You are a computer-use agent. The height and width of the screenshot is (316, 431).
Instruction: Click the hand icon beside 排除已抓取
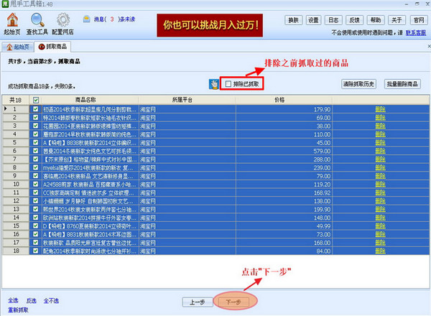click(x=213, y=84)
